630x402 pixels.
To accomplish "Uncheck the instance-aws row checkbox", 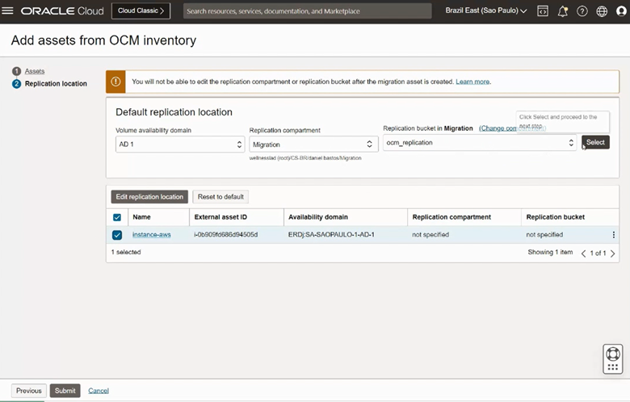I will (x=117, y=235).
